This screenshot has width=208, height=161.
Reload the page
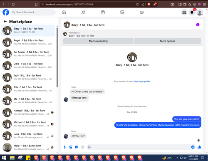click(13, 5)
